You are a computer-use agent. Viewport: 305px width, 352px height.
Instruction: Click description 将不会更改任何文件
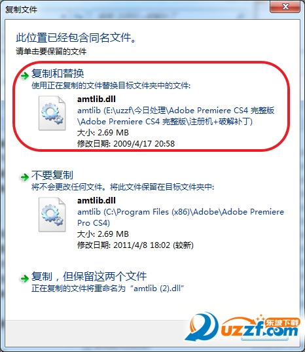122,186
